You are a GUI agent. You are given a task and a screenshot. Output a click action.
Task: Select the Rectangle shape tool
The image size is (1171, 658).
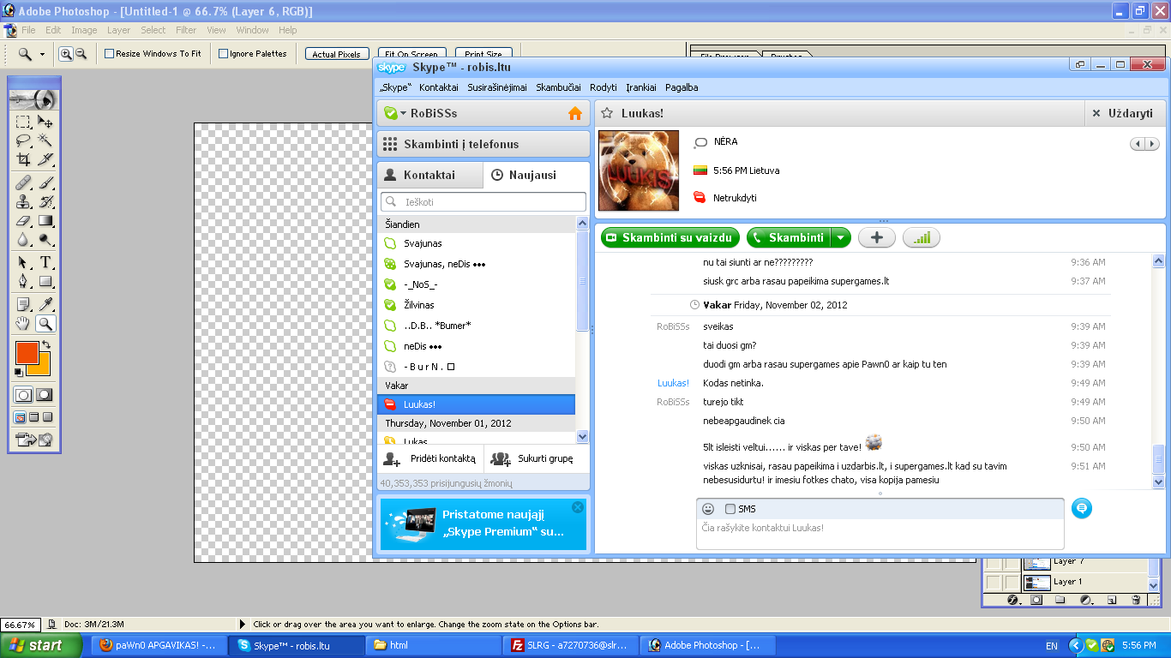(45, 281)
